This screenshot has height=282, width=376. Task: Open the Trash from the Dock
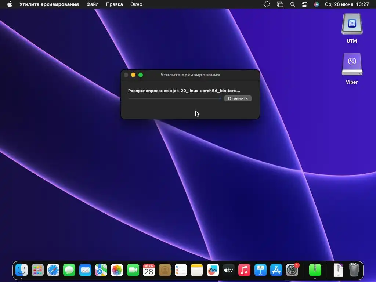click(x=354, y=270)
